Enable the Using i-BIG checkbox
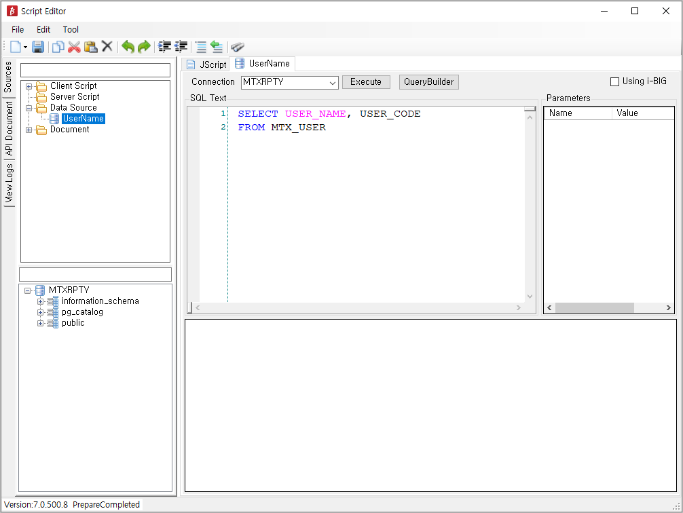The image size is (683, 513). pyautogui.click(x=614, y=81)
